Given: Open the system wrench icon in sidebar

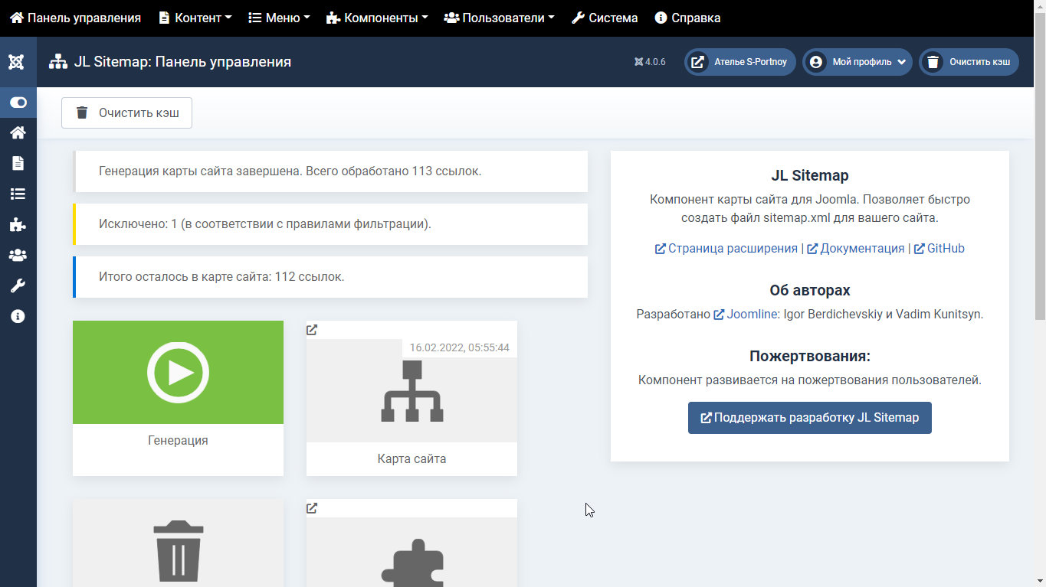Looking at the screenshot, I should click(x=18, y=285).
